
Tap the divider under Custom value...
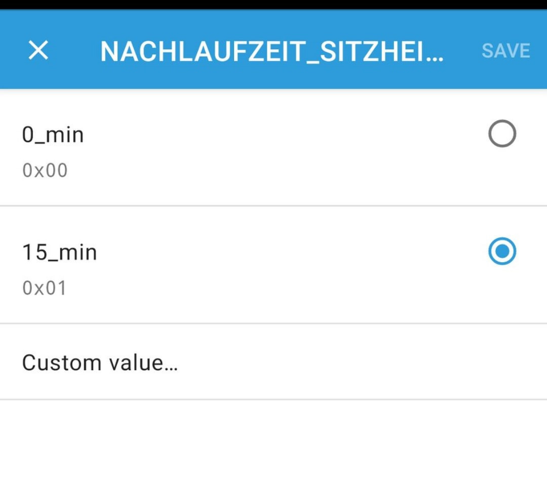point(273,399)
